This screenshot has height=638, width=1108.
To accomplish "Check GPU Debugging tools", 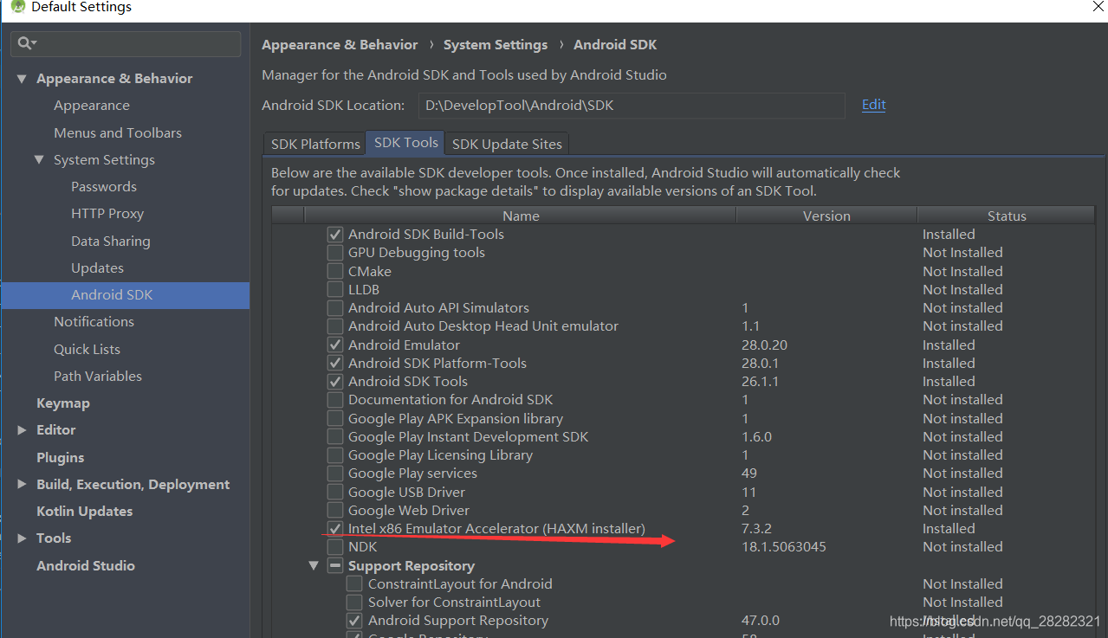I will [335, 253].
